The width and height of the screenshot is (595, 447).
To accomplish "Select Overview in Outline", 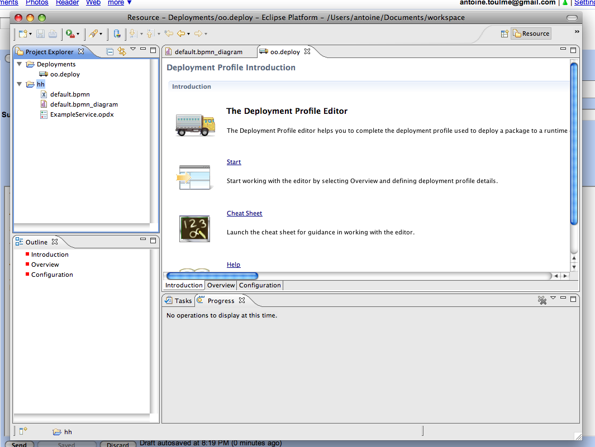I will [x=45, y=265].
